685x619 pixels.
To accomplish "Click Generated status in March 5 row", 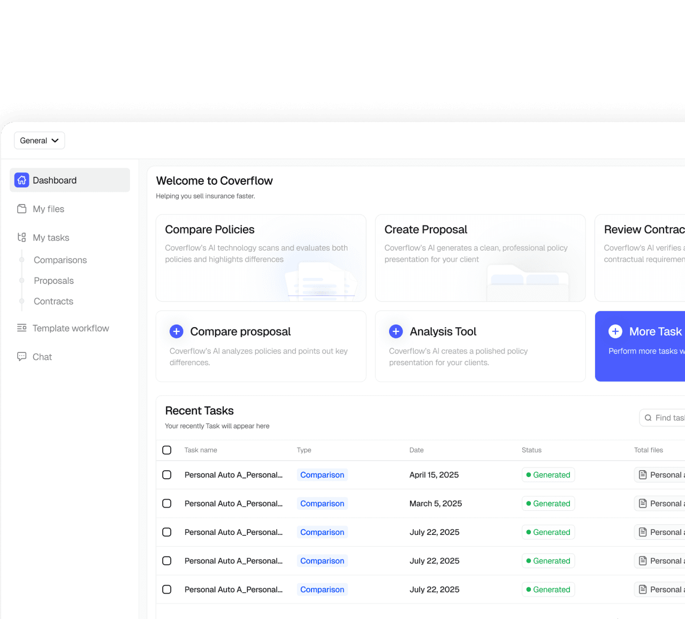I will point(549,503).
